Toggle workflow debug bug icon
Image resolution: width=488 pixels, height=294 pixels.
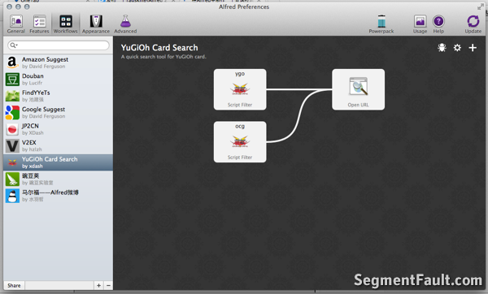coord(442,48)
